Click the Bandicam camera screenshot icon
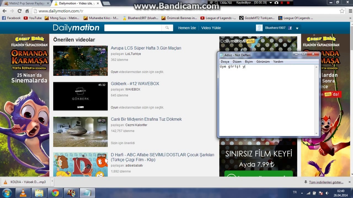 [x=276, y=2]
